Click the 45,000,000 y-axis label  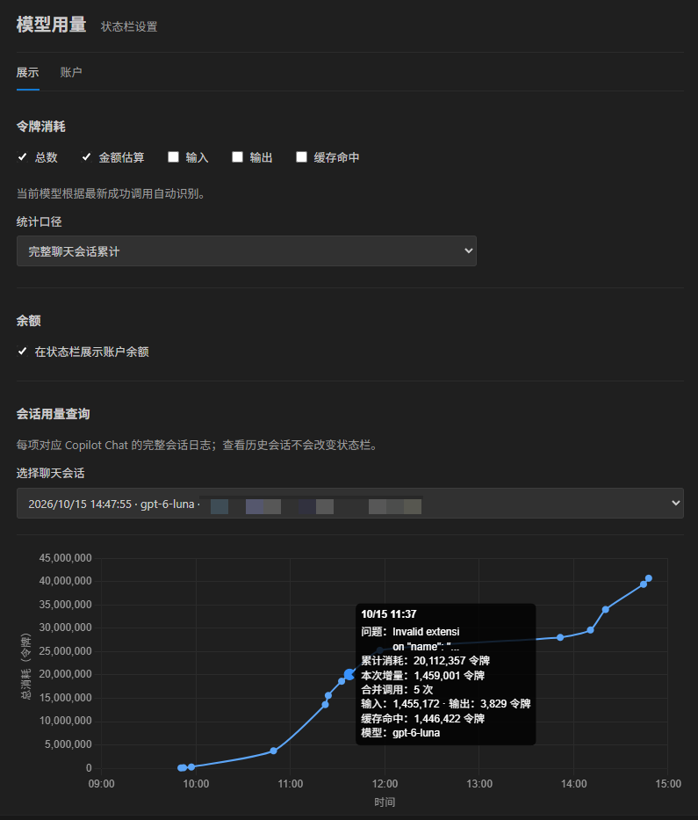[x=65, y=558]
